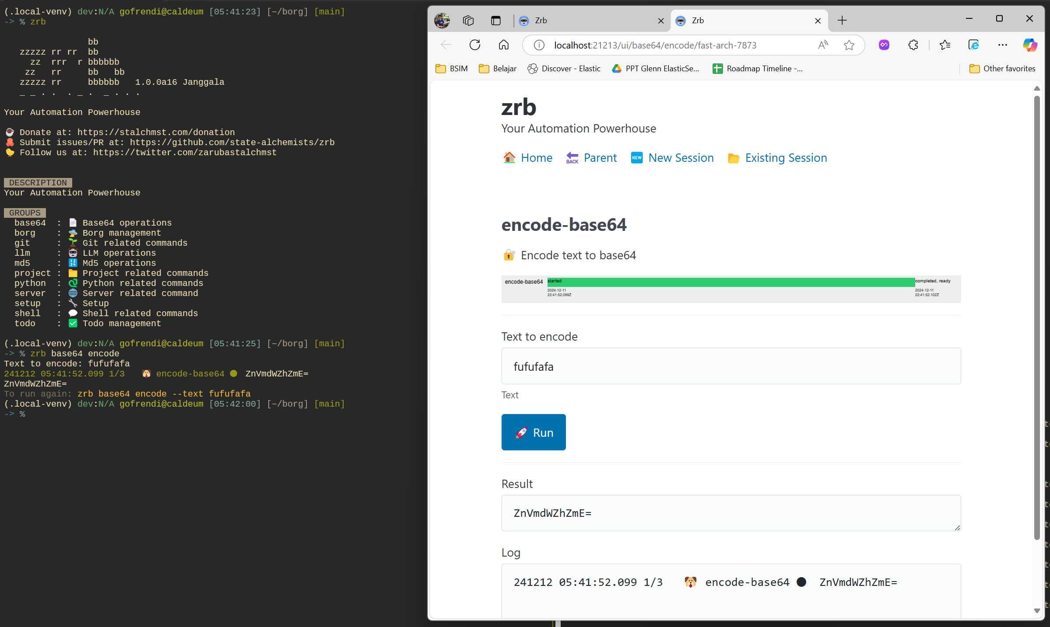1050x627 pixels.
Task: Click the Result textarea resize handle
Action: click(957, 528)
